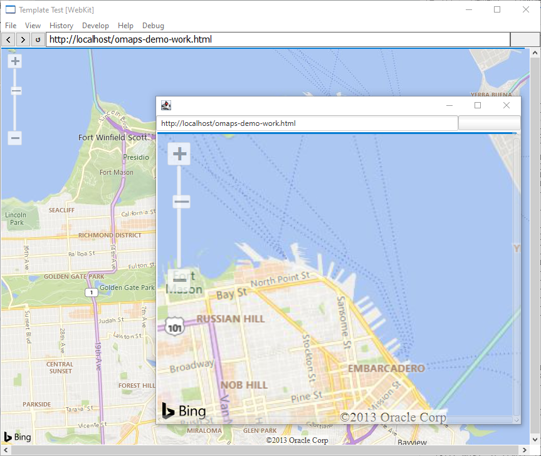Zoom in with main map plus button
This screenshot has height=456, width=541.
coord(15,61)
